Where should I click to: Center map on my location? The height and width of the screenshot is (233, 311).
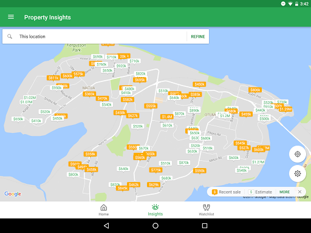pos(298,154)
